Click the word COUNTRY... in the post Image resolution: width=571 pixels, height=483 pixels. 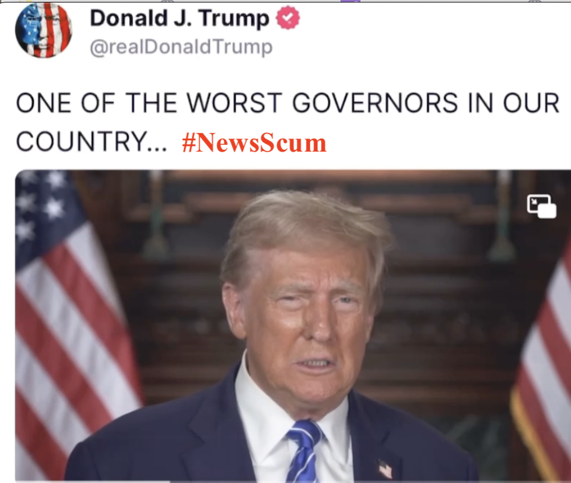(x=91, y=141)
